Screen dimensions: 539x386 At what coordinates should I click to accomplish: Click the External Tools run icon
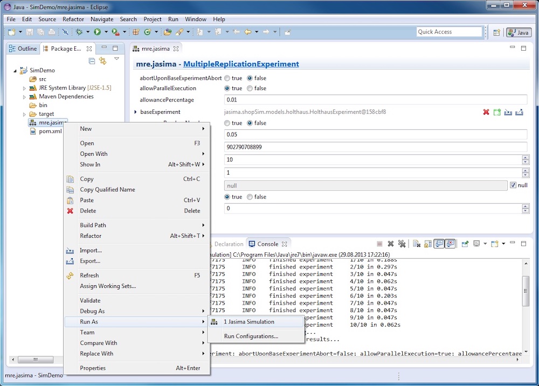(x=115, y=32)
